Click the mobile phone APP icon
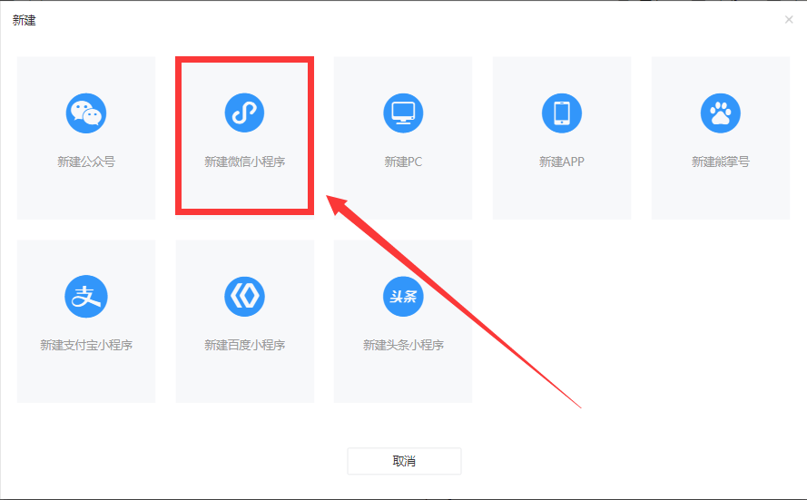 pos(562,113)
